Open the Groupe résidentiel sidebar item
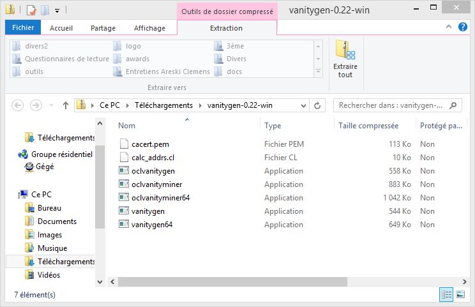The width and height of the screenshot is (475, 307). pos(61,154)
